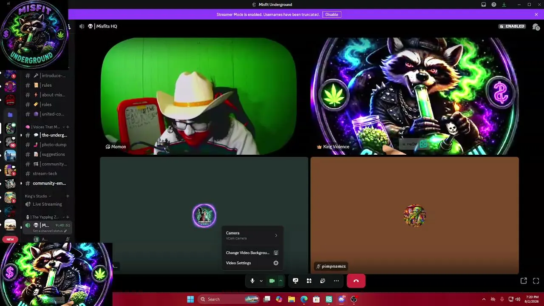The height and width of the screenshot is (306, 544).
Task: Collapse the King's Studio category
Action: coord(38,196)
